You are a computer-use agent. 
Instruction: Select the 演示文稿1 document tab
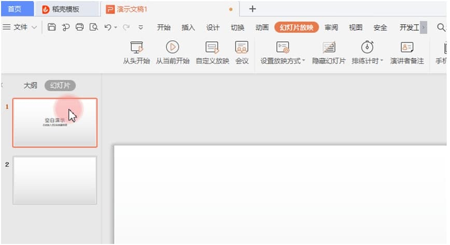pos(170,9)
